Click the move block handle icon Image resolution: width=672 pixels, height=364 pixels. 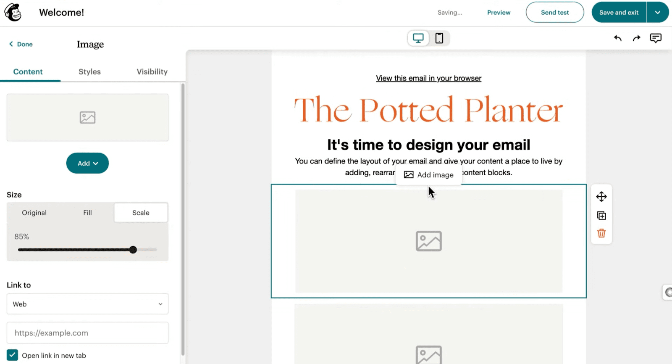pos(601,196)
